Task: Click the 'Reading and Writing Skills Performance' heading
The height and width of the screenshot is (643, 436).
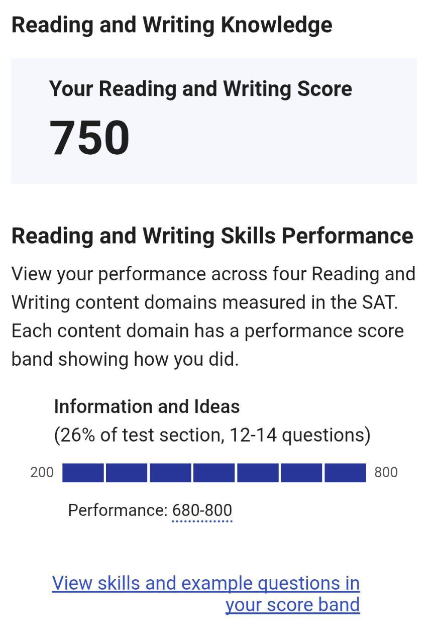Action: [212, 236]
